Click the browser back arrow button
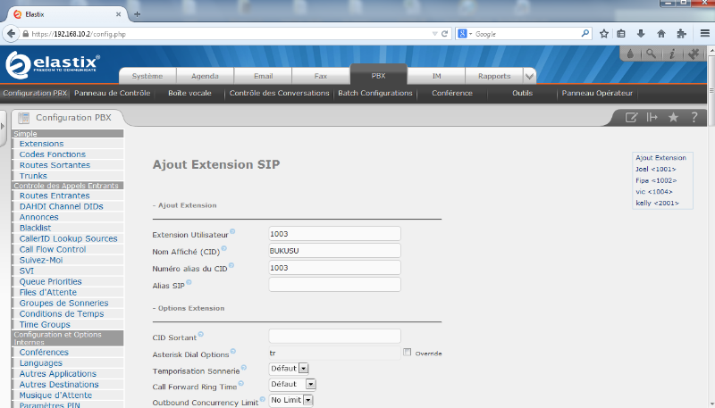 pyautogui.click(x=11, y=34)
